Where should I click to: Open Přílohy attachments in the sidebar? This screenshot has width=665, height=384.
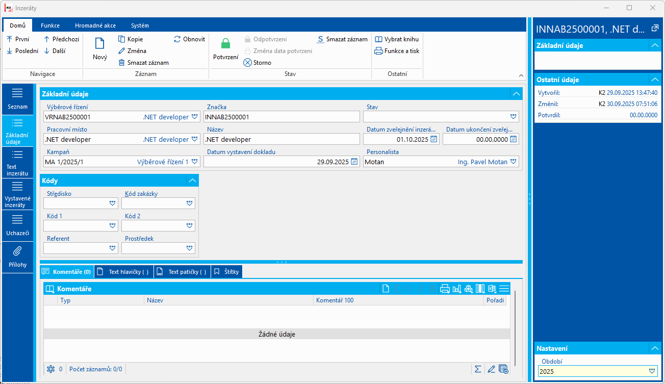pos(17,258)
